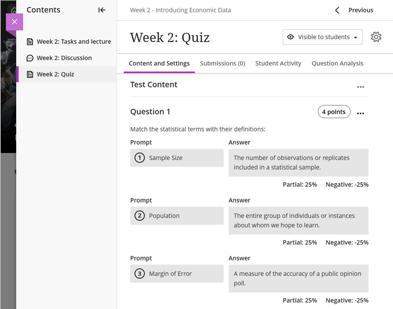Click the Sample Size prompt box
The height and width of the screenshot is (309, 393).
click(177, 158)
